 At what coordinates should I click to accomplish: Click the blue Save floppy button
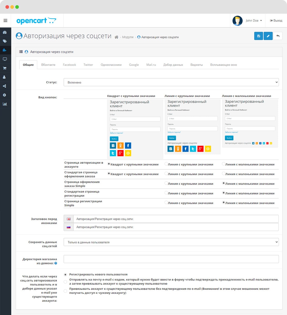[259, 36]
